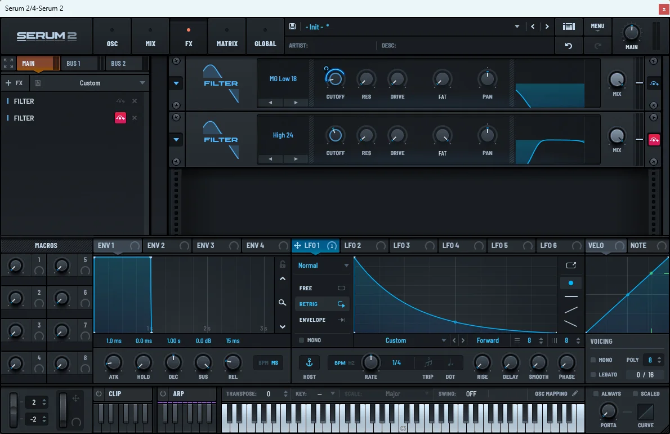The image size is (670, 434).
Task: Click the CUTOFF knob on the High 24 filter
Action: pyautogui.click(x=335, y=136)
